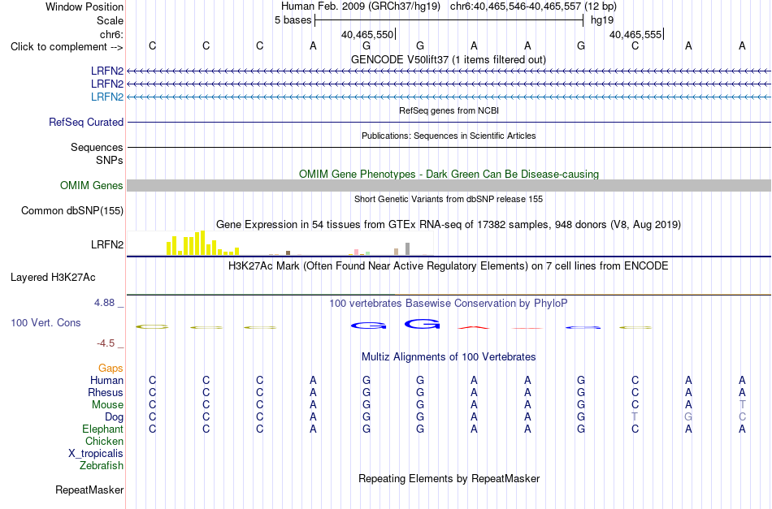Screen dimensions: 772x509
Task: Select the 'Layered H3K27Ac' label
Action: tap(53, 278)
